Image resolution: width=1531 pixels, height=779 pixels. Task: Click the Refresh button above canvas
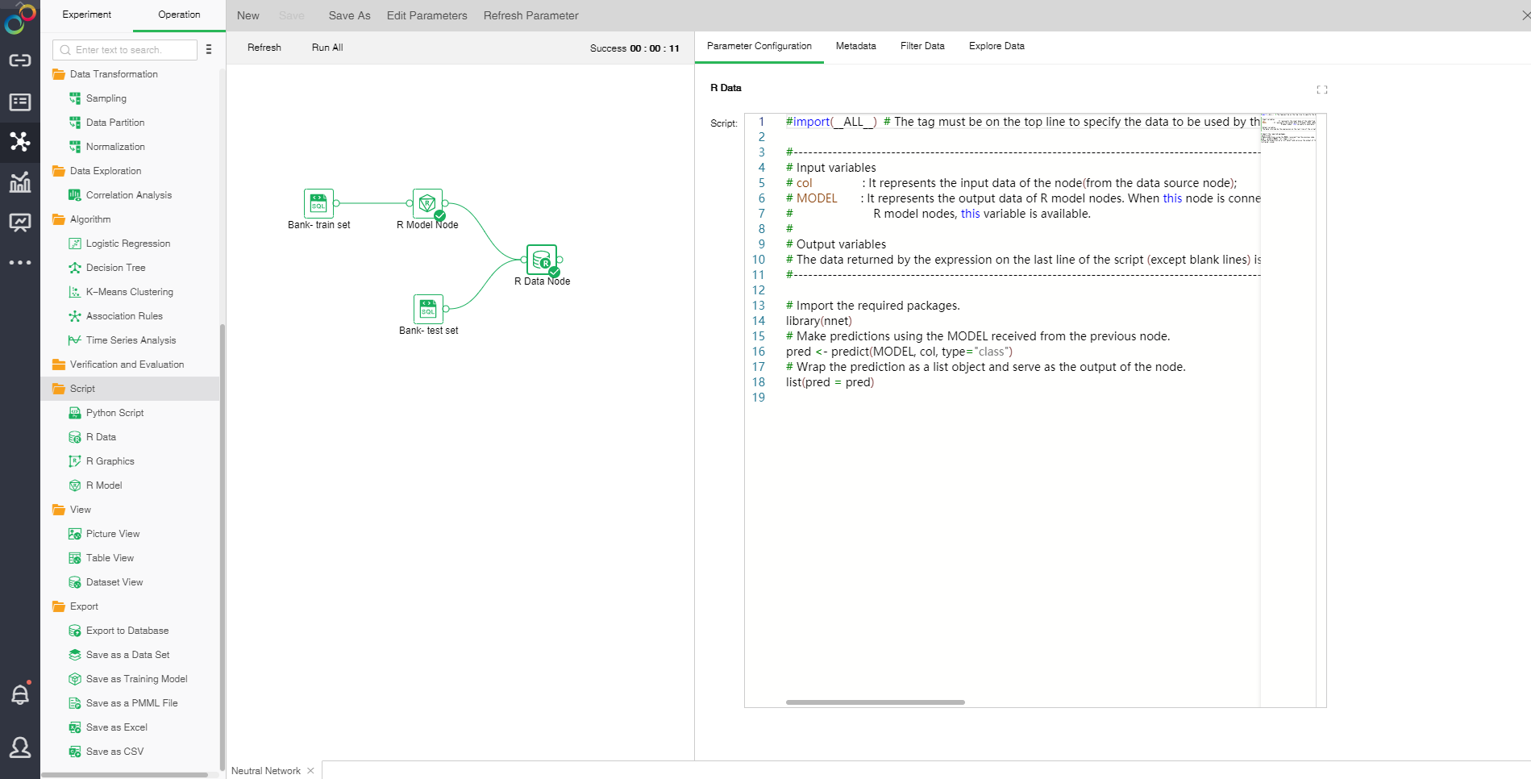coord(264,48)
